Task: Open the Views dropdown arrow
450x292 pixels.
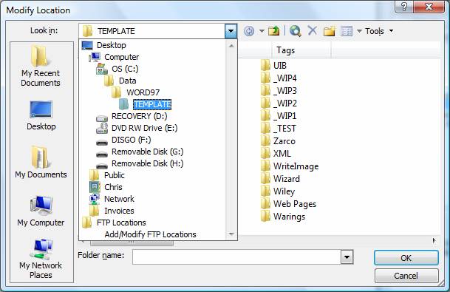Action: pos(359,31)
